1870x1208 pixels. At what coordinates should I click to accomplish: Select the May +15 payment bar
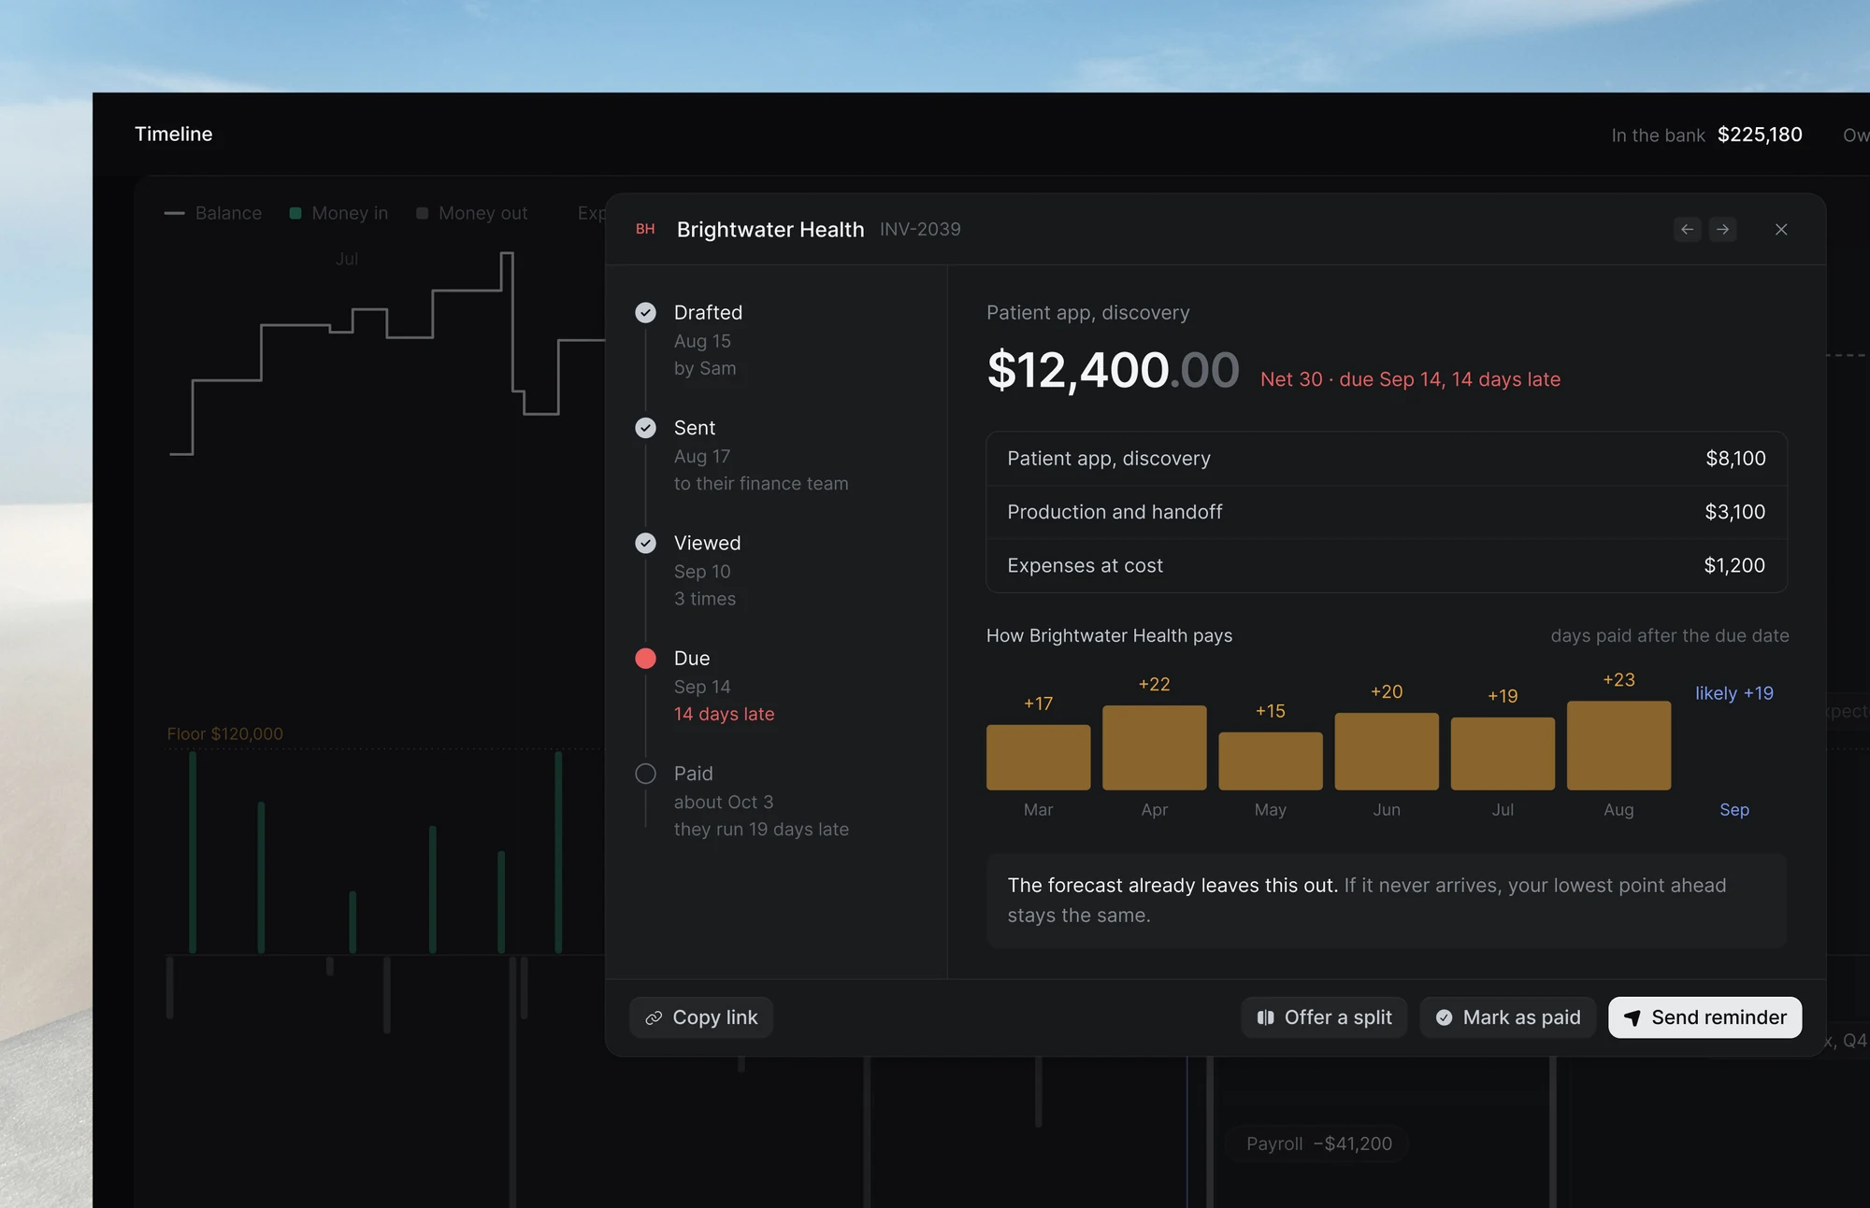point(1271,760)
